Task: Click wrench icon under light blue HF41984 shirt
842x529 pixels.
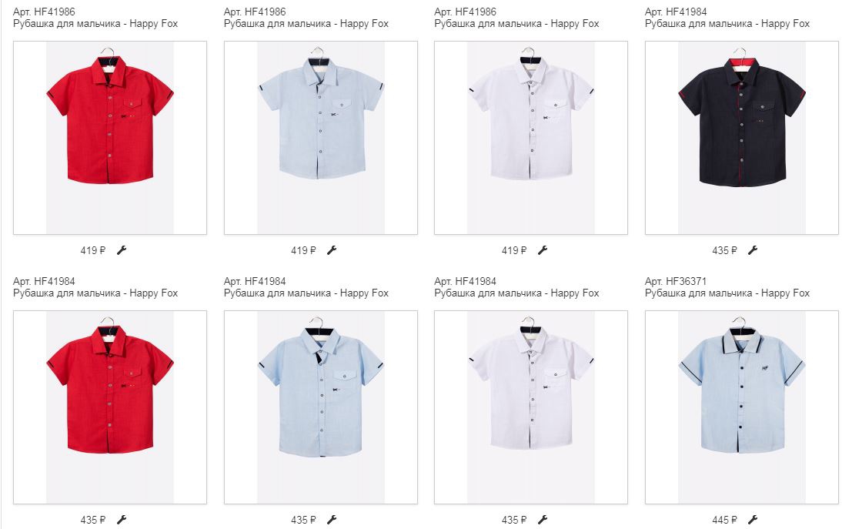Action: pos(332,519)
